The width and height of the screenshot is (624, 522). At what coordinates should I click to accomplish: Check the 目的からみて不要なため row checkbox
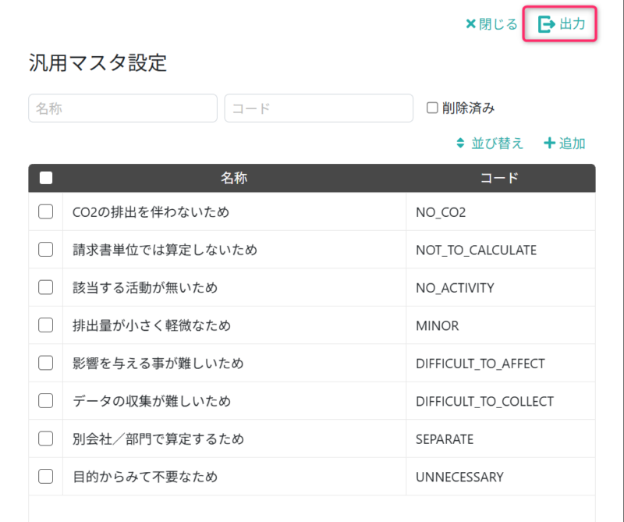coord(45,476)
